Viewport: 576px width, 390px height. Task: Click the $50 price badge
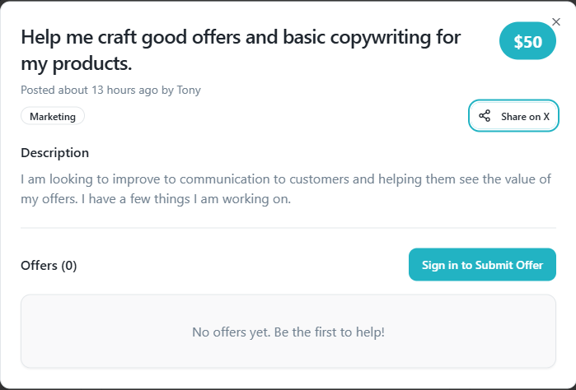tap(528, 42)
